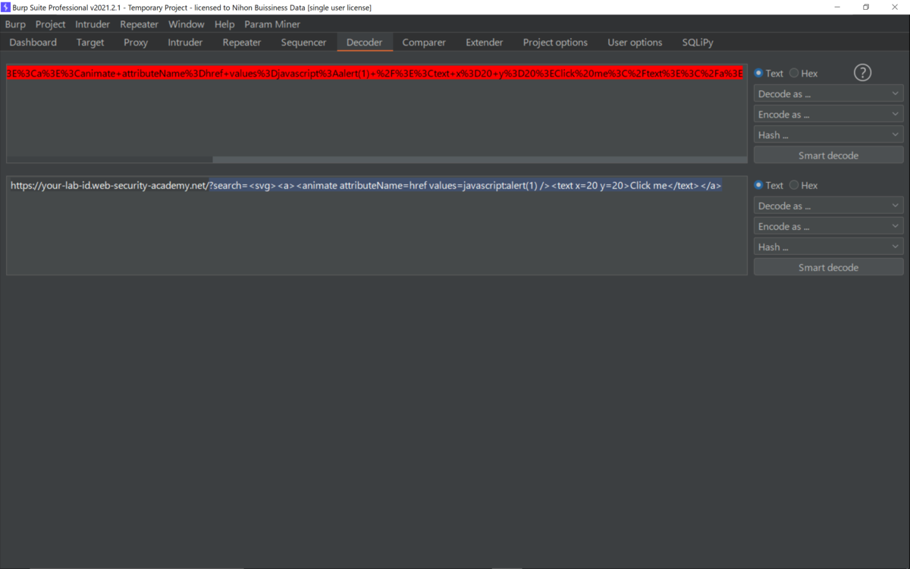The image size is (910, 569).
Task: Open the Window menu
Action: (x=186, y=24)
